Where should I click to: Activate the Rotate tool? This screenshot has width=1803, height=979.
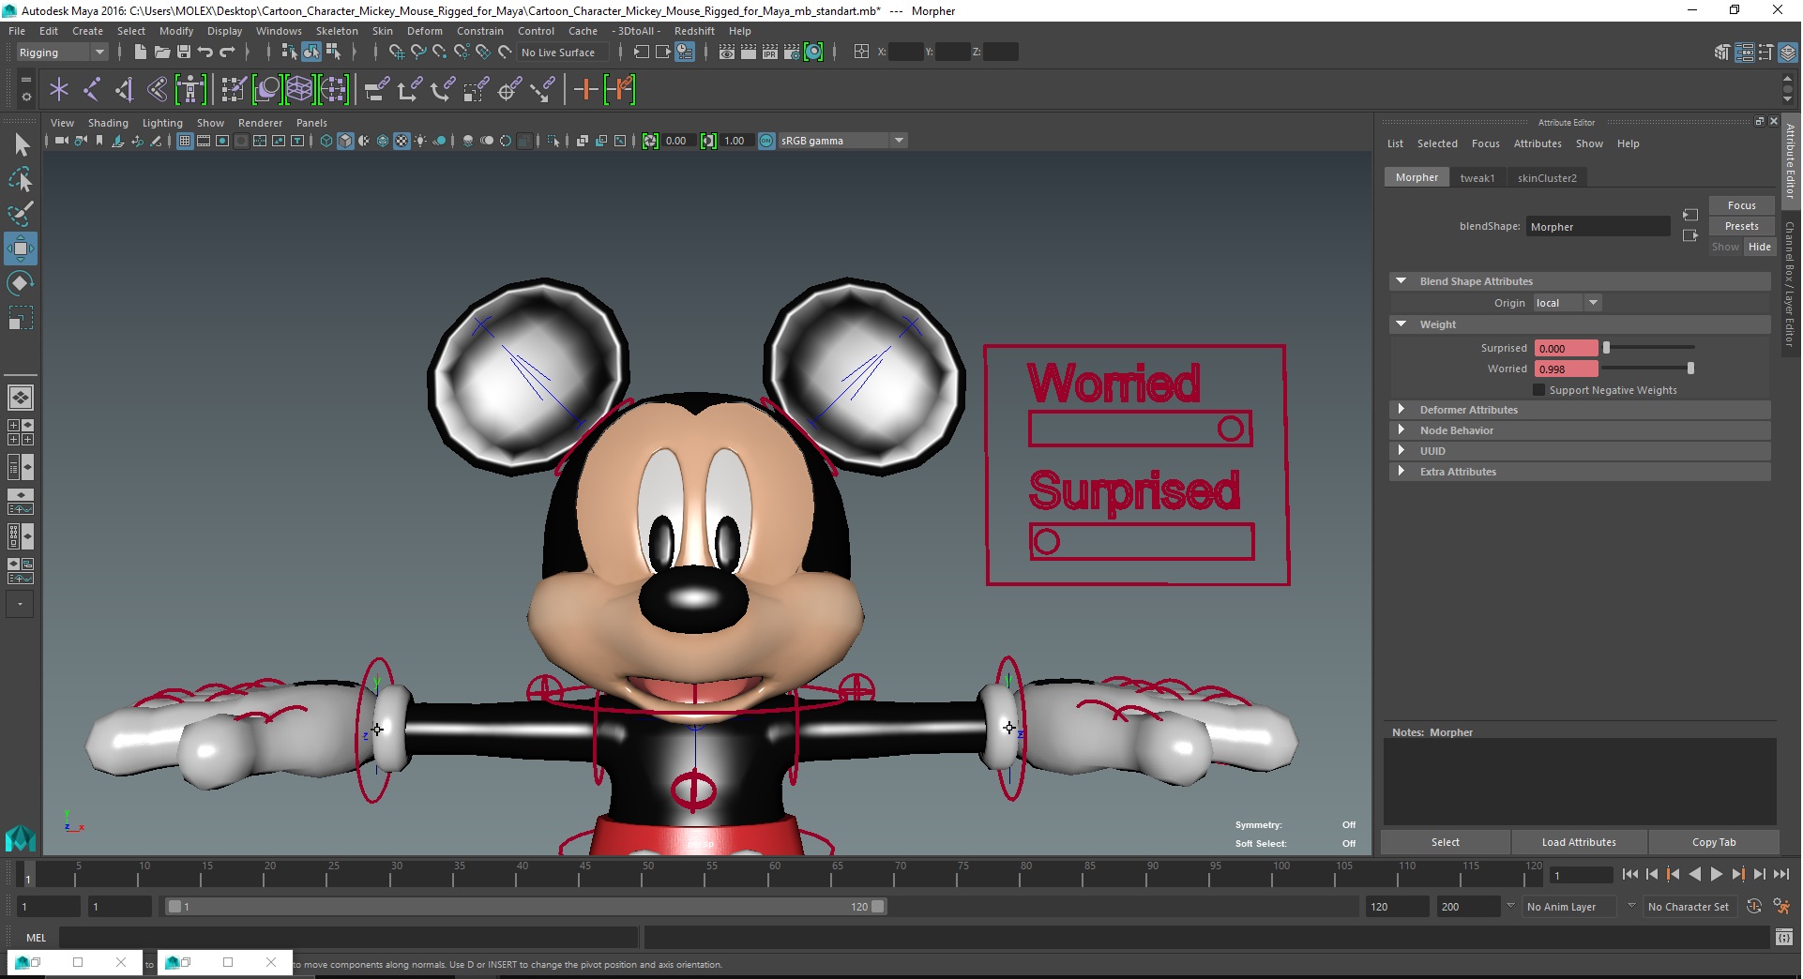[x=21, y=283]
